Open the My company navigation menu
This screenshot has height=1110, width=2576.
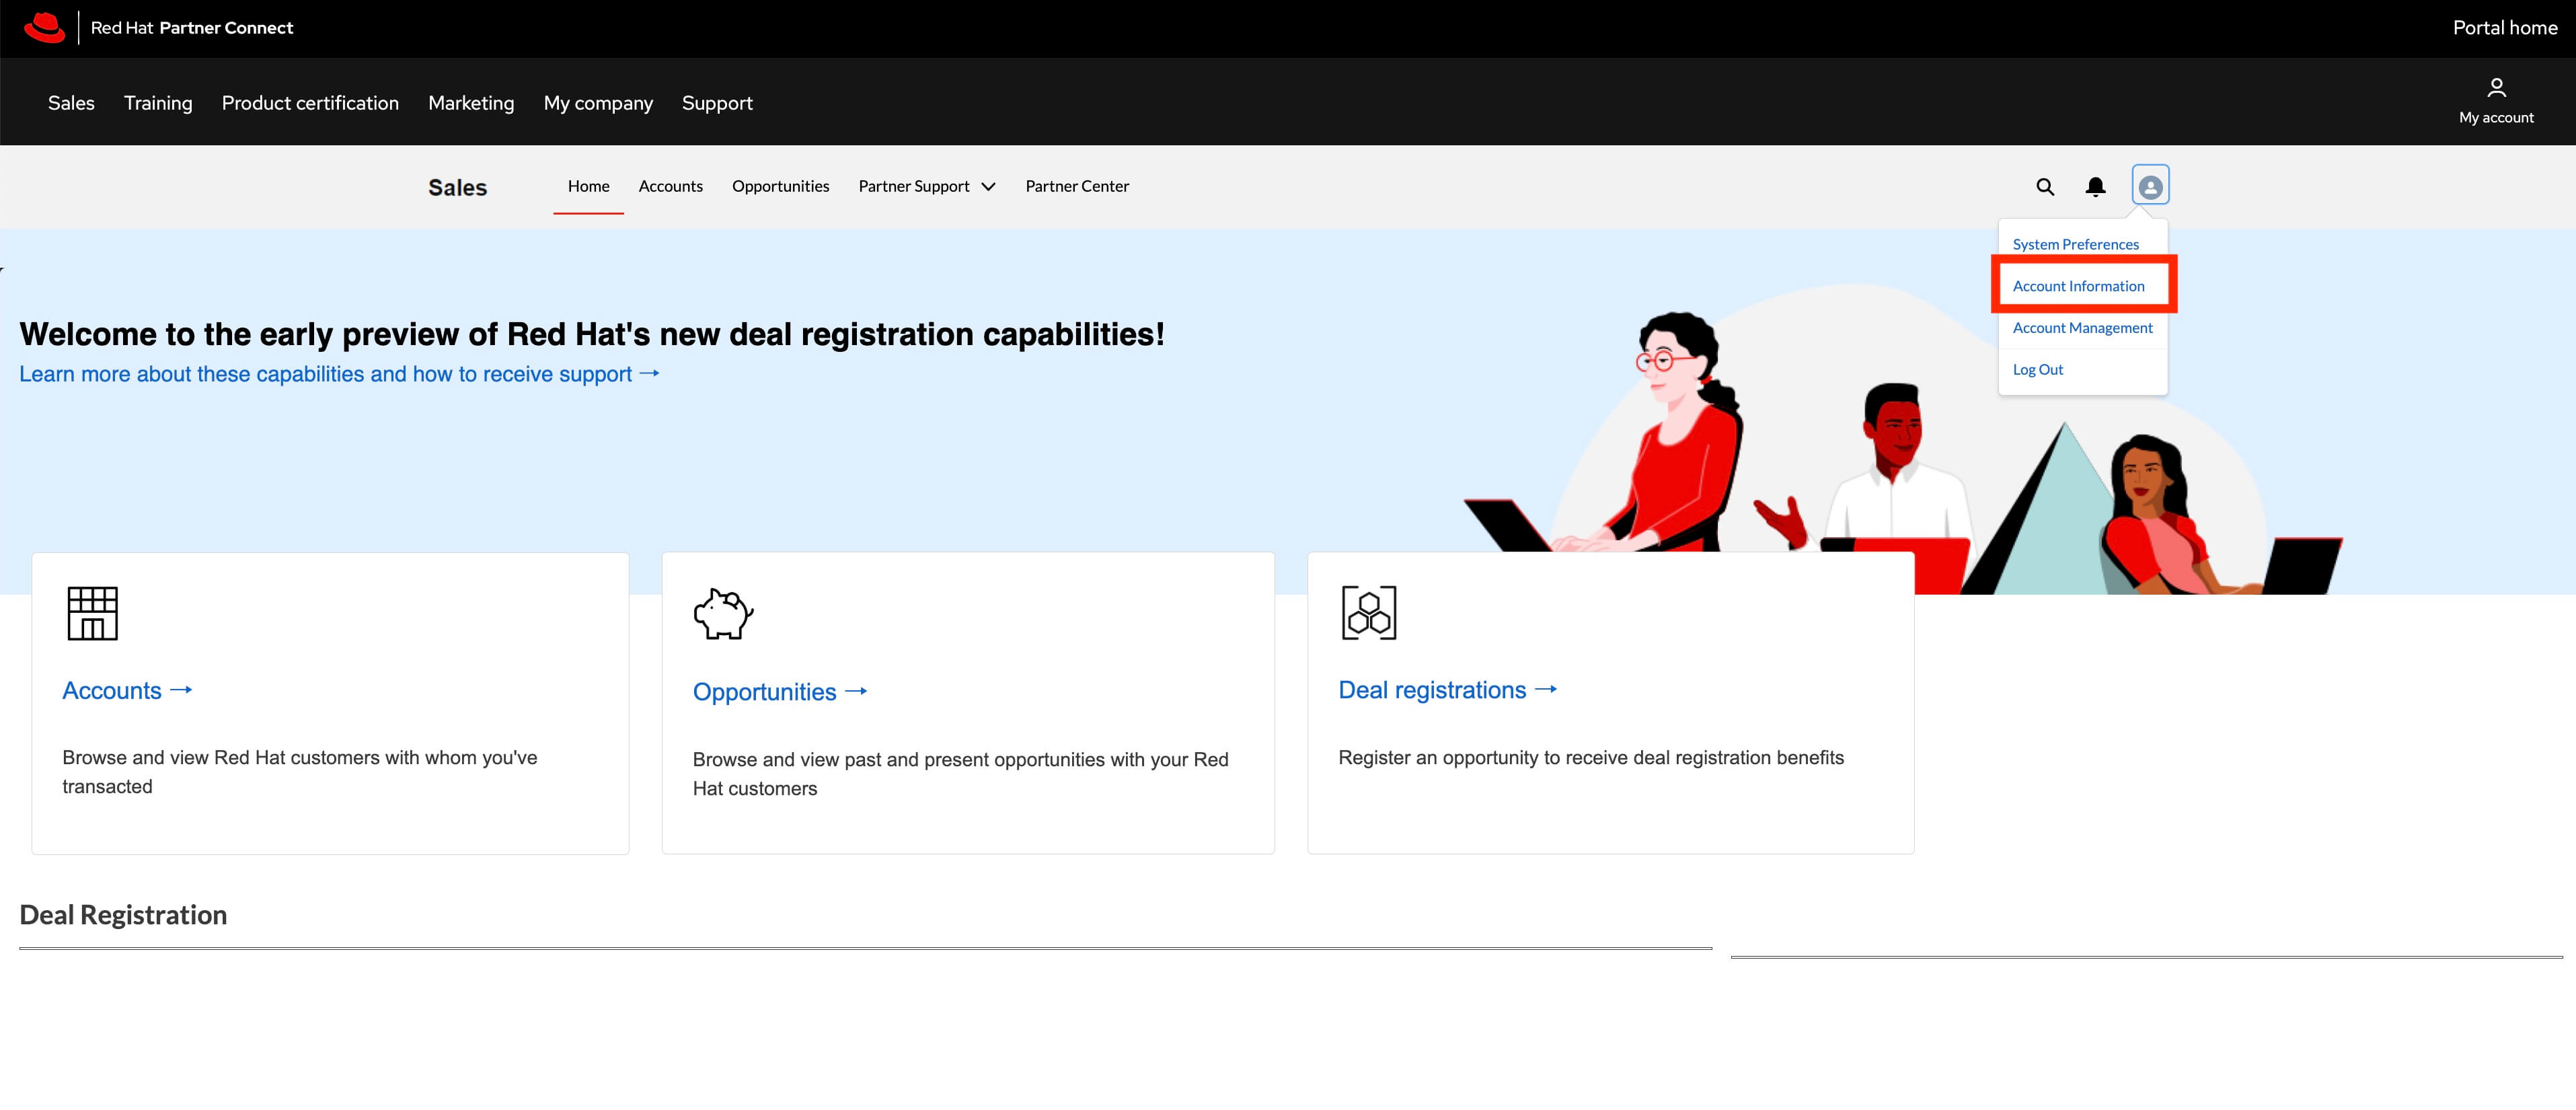pos(598,103)
